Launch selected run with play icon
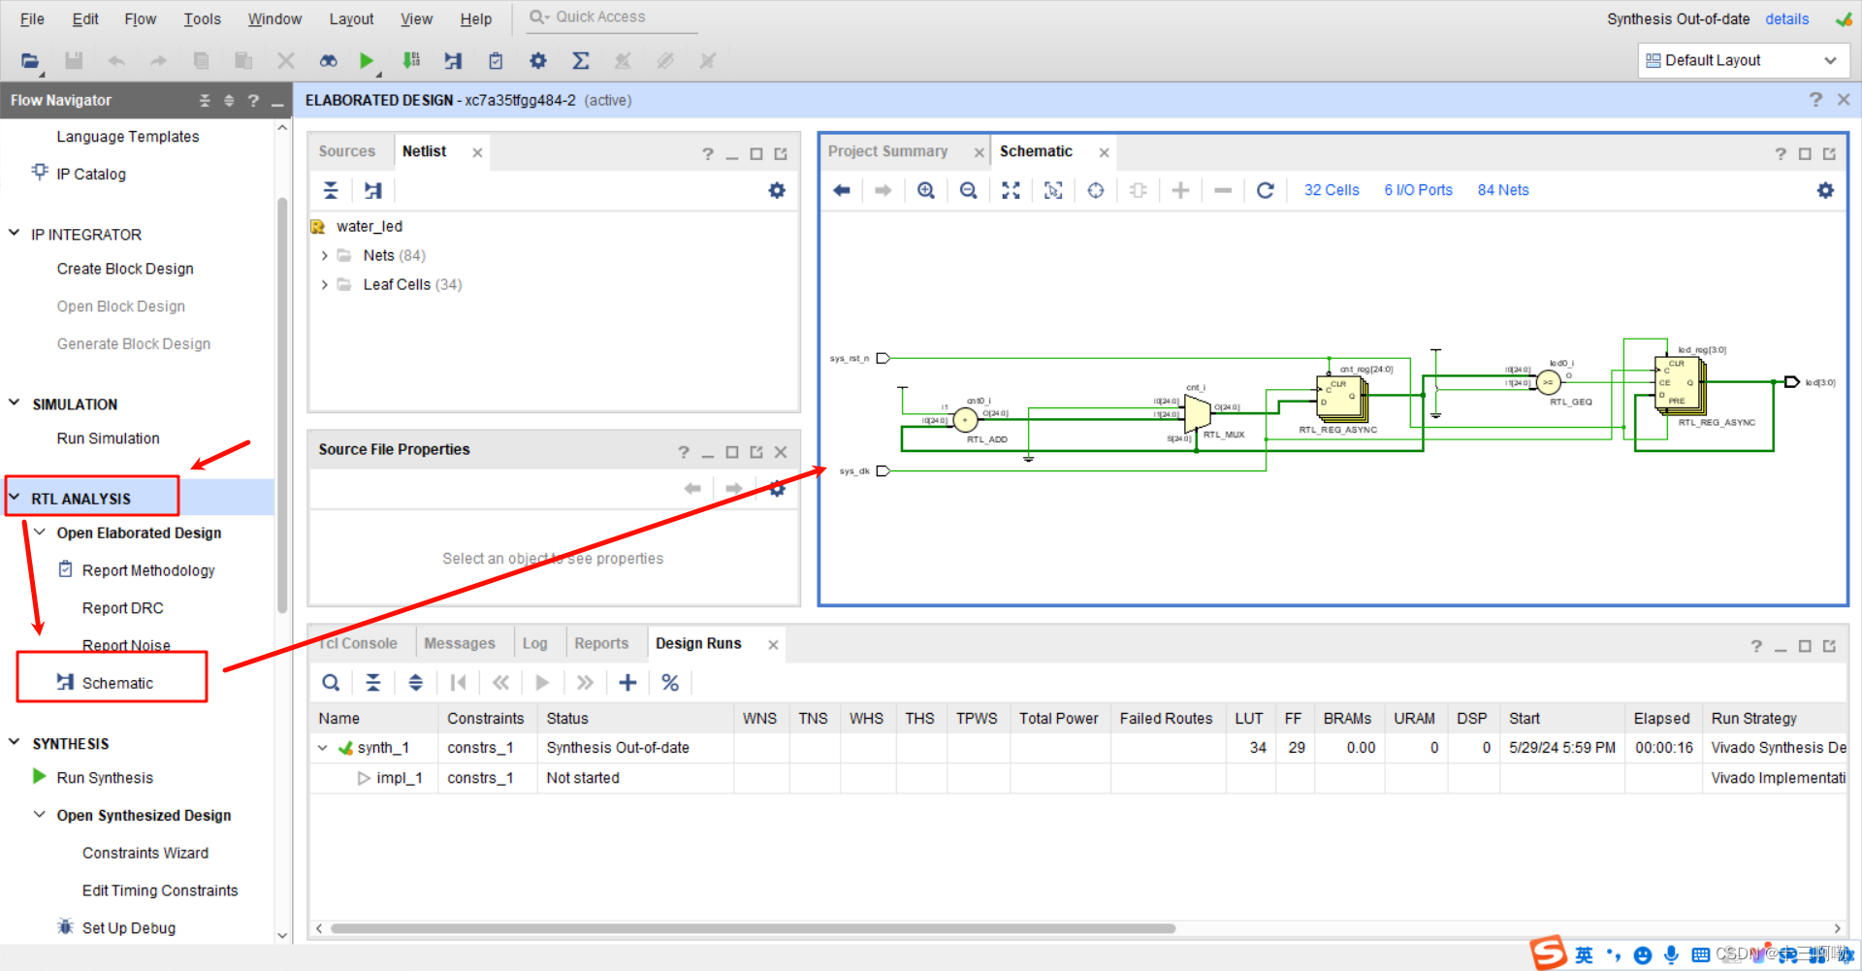The height and width of the screenshot is (971, 1862). click(542, 683)
